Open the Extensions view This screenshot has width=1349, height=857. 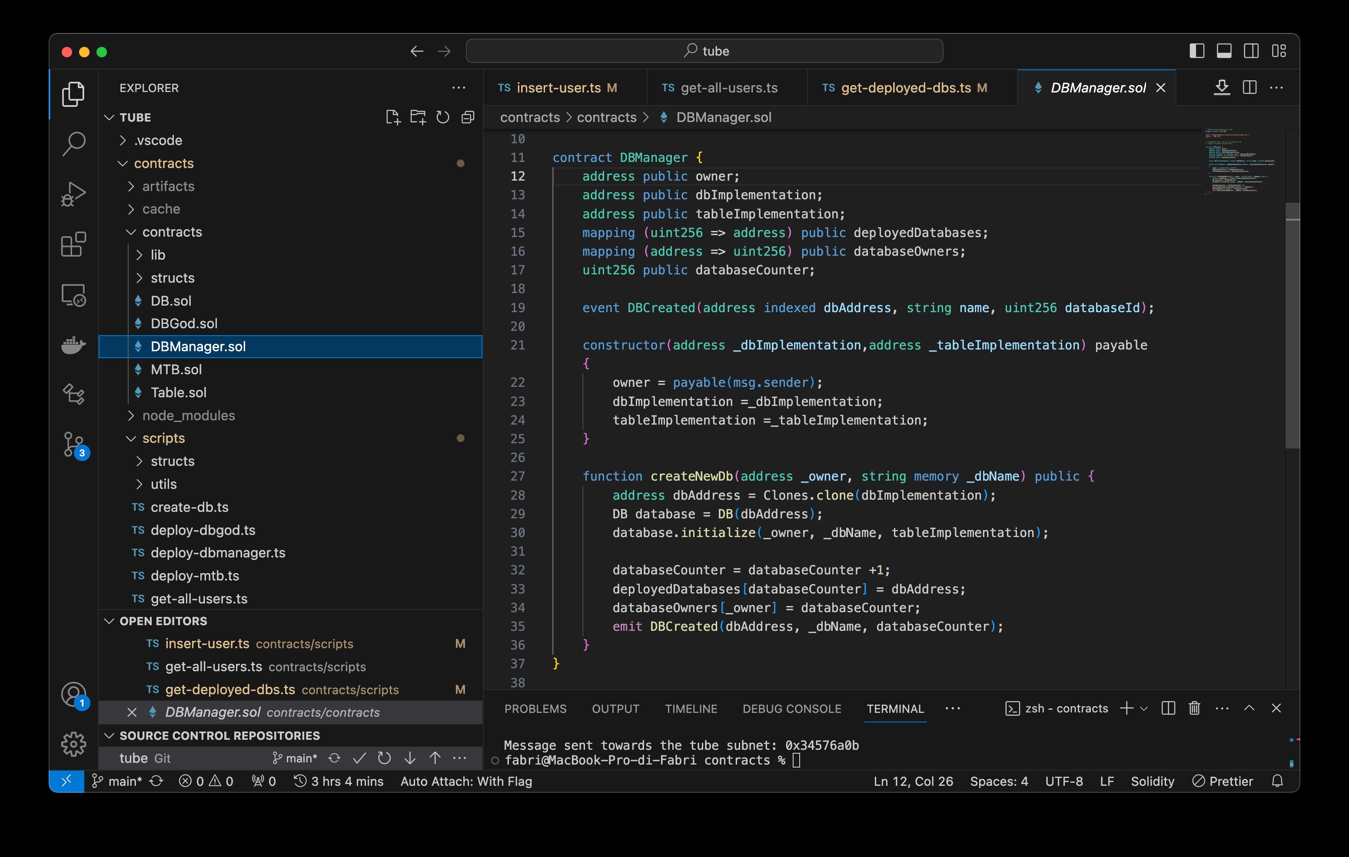73,244
